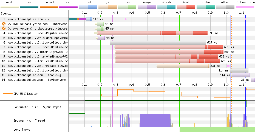This screenshot has height=132, width=255.
Task: Click the 114 ms icon.svg request bar
Action: coord(240,75)
